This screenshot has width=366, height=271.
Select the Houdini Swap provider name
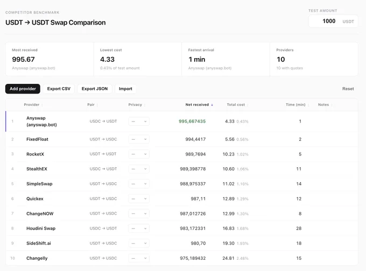pos(41,229)
